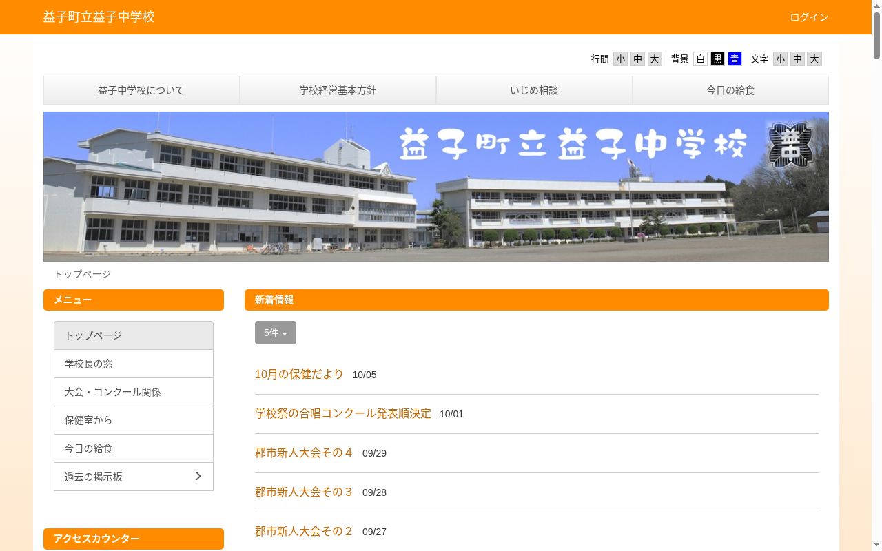Open the 益子中学校について tab
The image size is (882, 551).
click(141, 90)
